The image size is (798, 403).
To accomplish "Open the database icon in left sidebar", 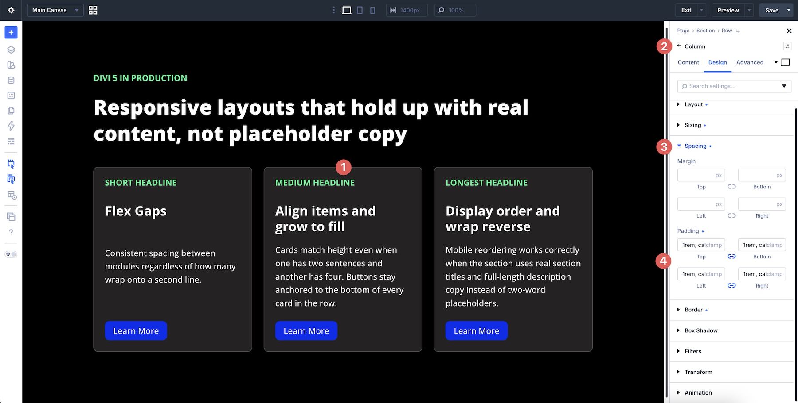I will [x=11, y=80].
